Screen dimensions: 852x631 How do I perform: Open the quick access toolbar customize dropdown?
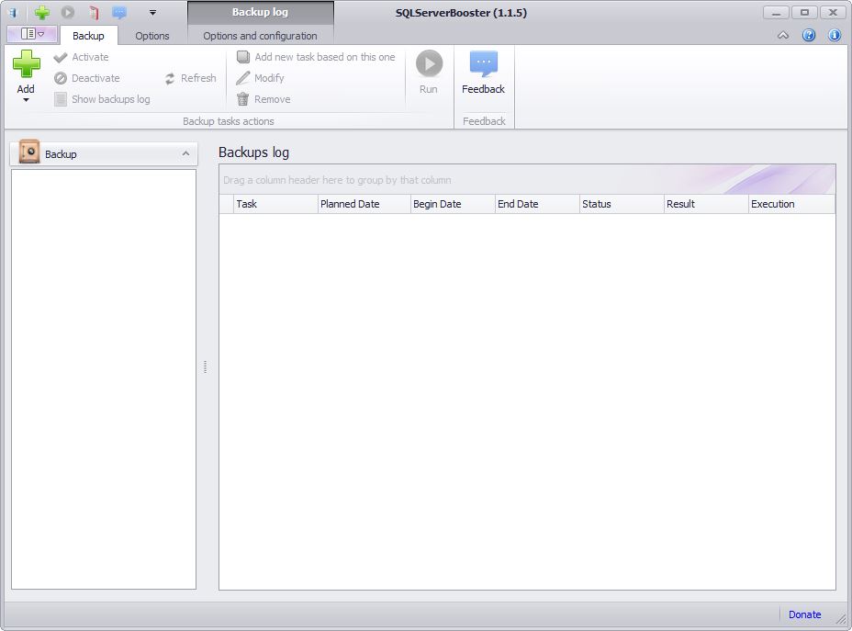click(x=152, y=13)
